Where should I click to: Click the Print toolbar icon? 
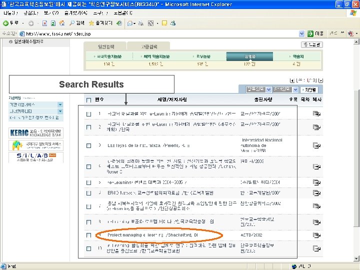[x=141, y=23]
